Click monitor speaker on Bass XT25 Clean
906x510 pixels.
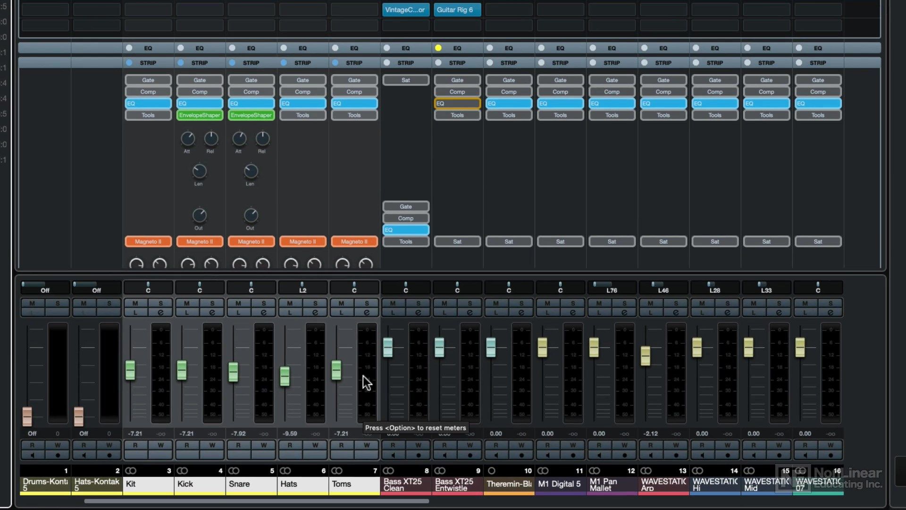pos(393,455)
